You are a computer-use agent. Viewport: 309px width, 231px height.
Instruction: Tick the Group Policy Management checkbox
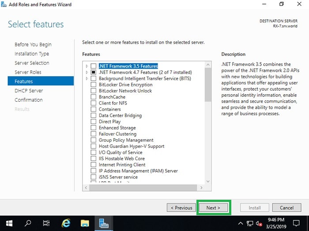[x=93, y=140]
